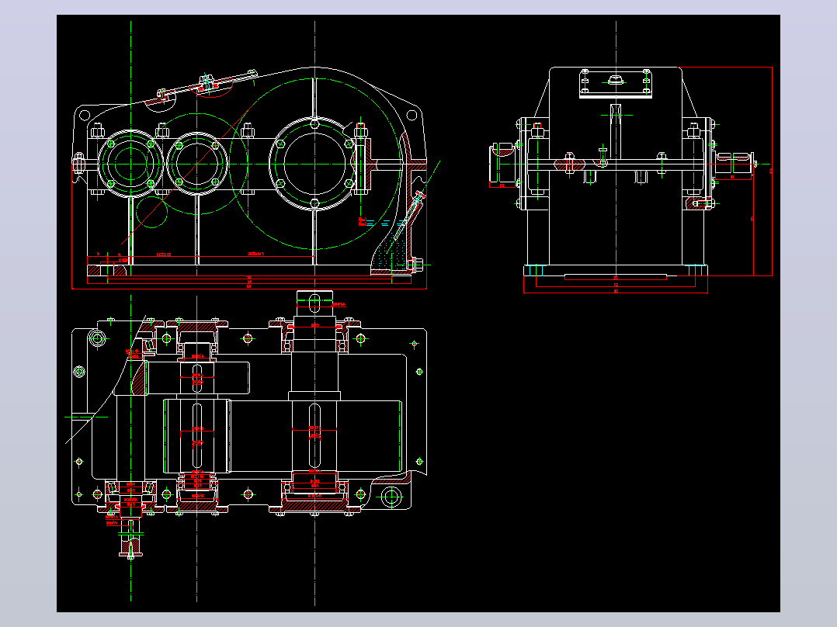The image size is (837, 627).
Task: Pick the small input shaft coupling below the plan view
Action: click(130, 539)
